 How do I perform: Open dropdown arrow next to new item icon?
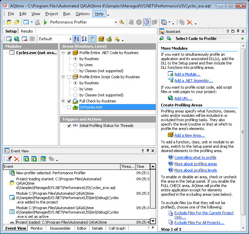32,22
